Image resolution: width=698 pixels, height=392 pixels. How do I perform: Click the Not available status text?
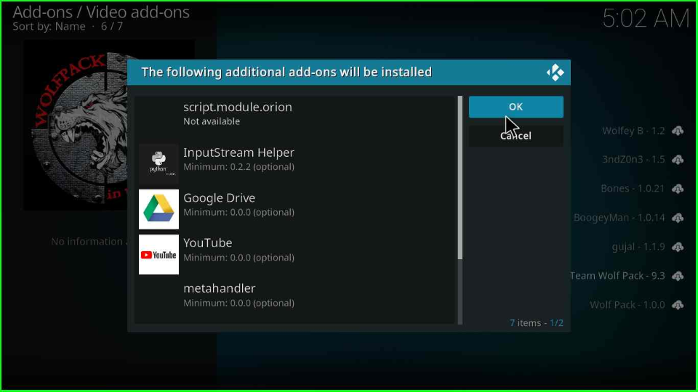coord(212,121)
